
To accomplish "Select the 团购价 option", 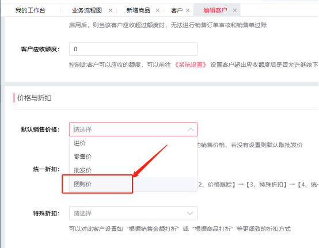I will click(133, 184).
